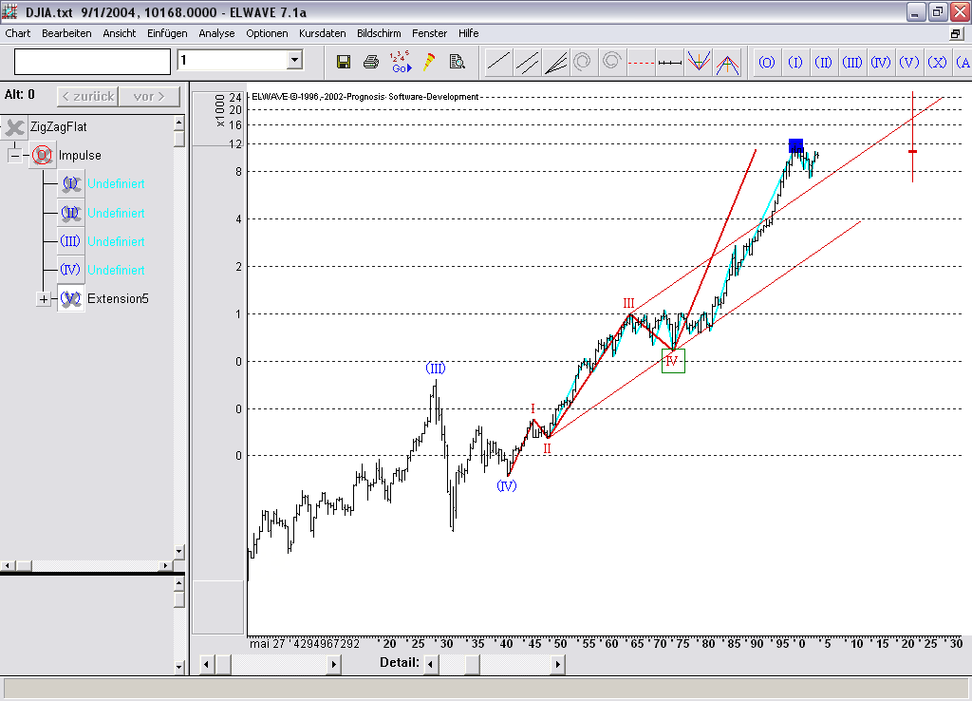Click the Save diskette icon in toolbar
972x701 pixels.
(x=344, y=62)
